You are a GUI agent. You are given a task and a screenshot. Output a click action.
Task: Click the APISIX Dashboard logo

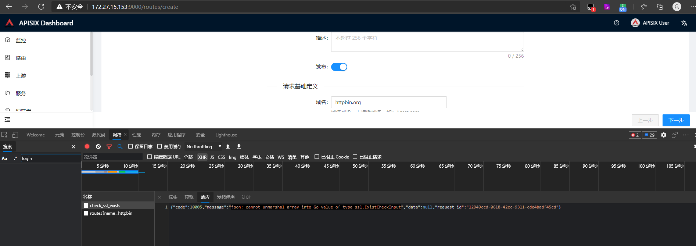(x=10, y=23)
